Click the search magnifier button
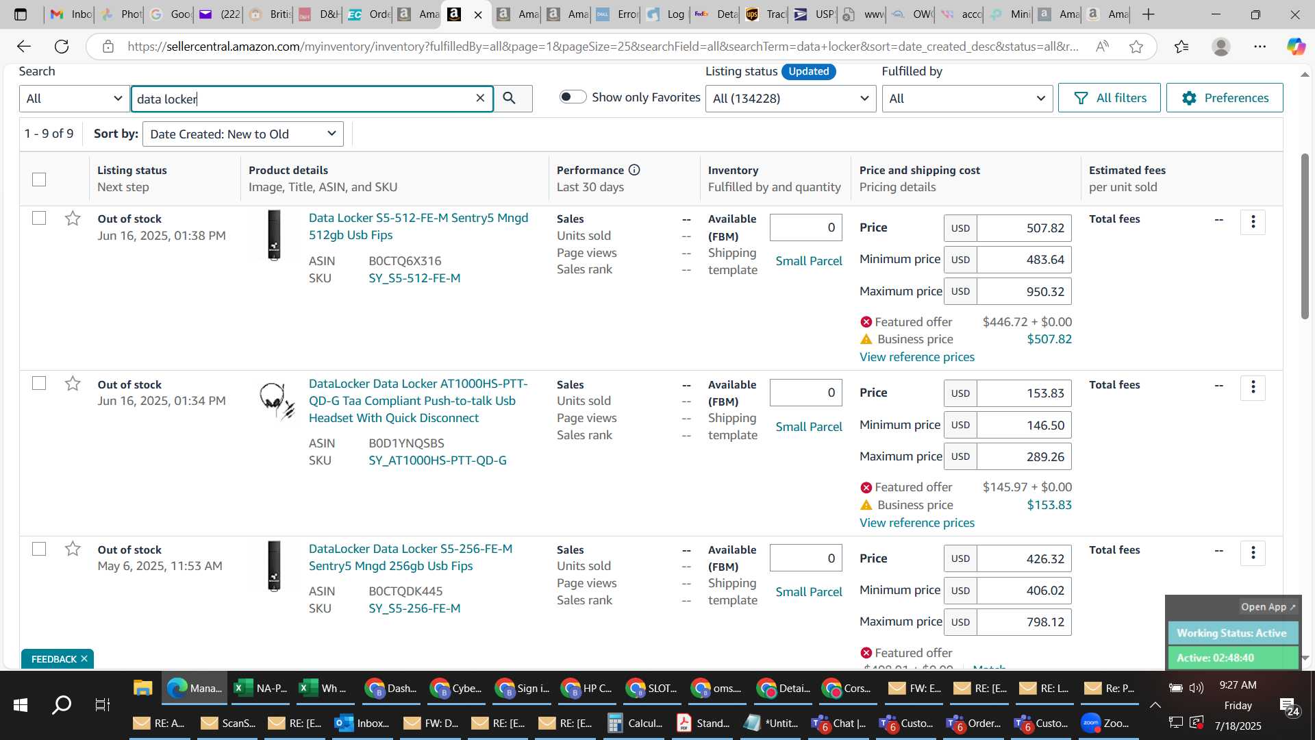 click(x=510, y=99)
